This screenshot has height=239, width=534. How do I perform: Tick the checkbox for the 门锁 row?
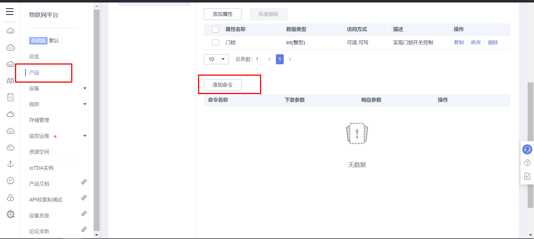pos(216,43)
